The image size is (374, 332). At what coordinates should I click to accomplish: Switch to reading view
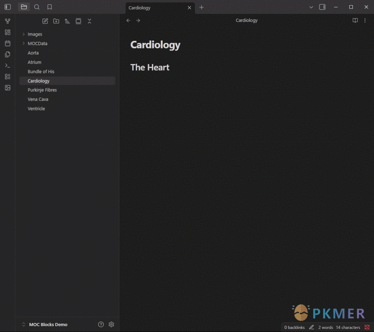pyautogui.click(x=355, y=21)
